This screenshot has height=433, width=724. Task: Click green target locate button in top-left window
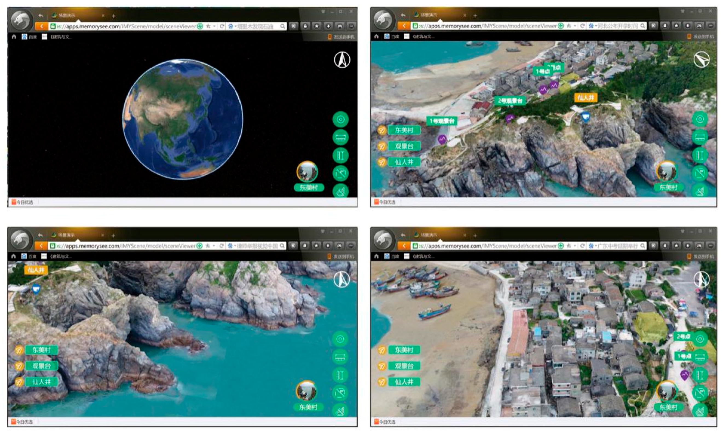pyautogui.click(x=340, y=119)
